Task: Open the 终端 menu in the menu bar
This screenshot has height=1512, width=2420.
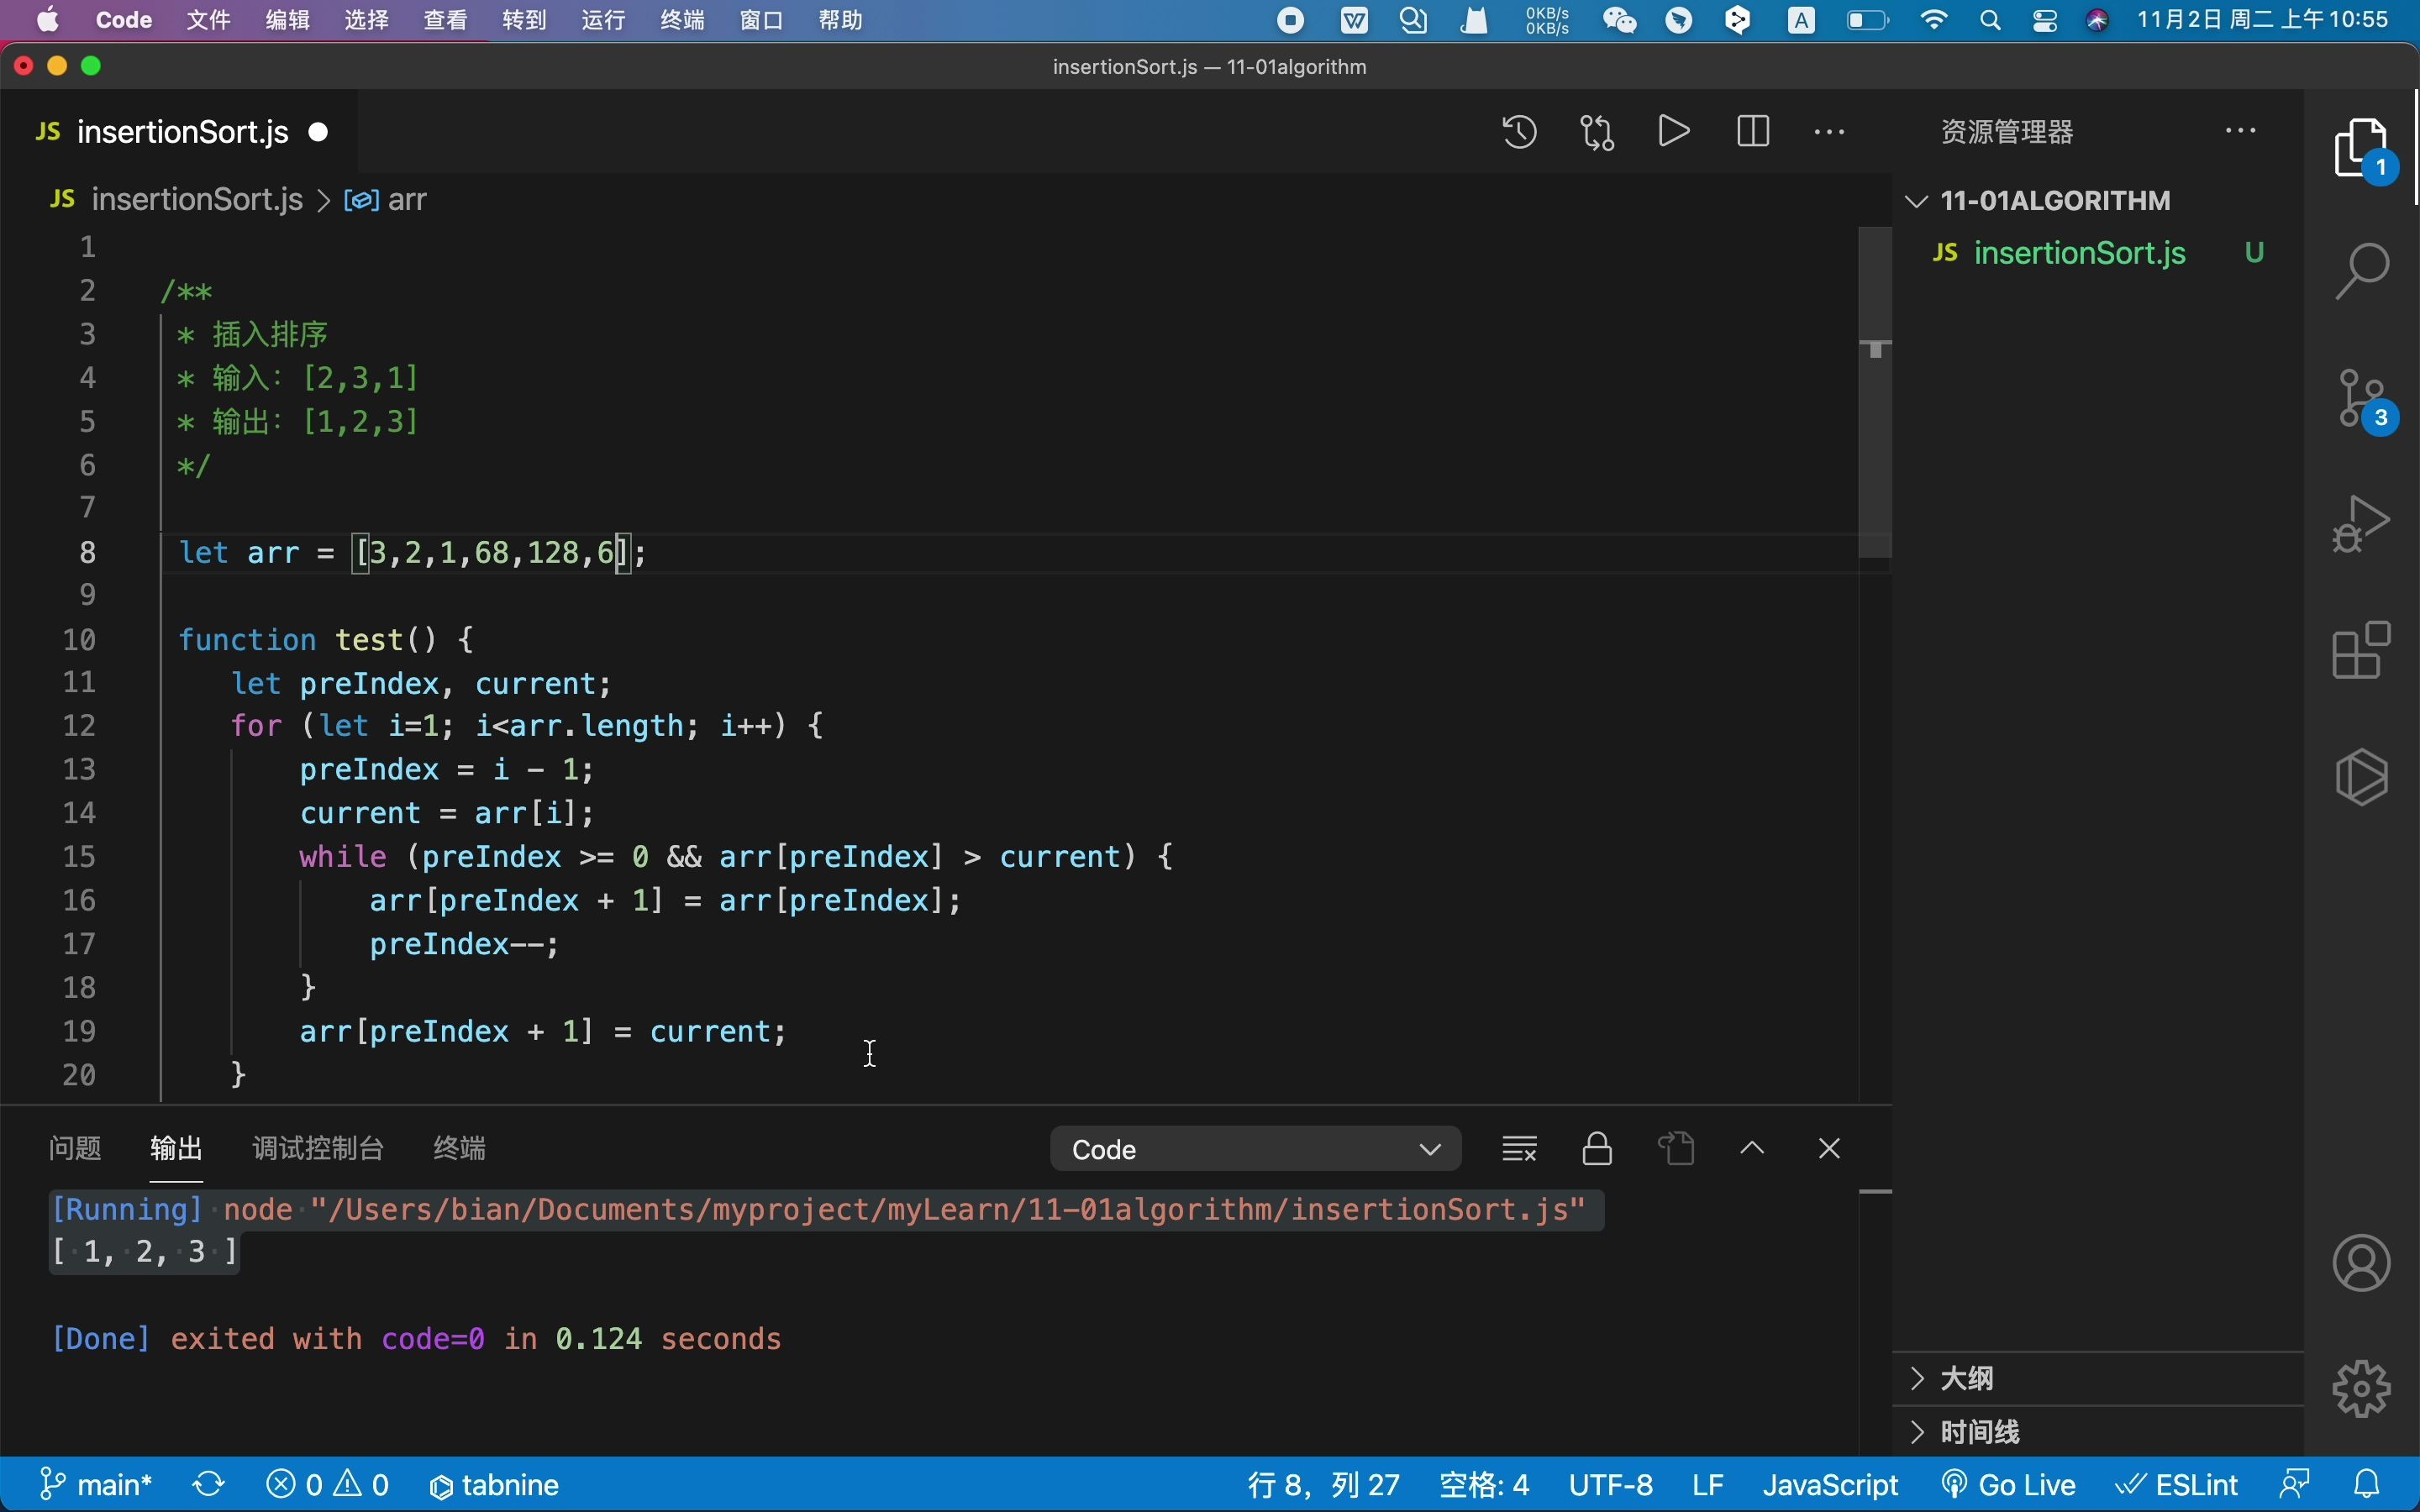Action: (682, 20)
